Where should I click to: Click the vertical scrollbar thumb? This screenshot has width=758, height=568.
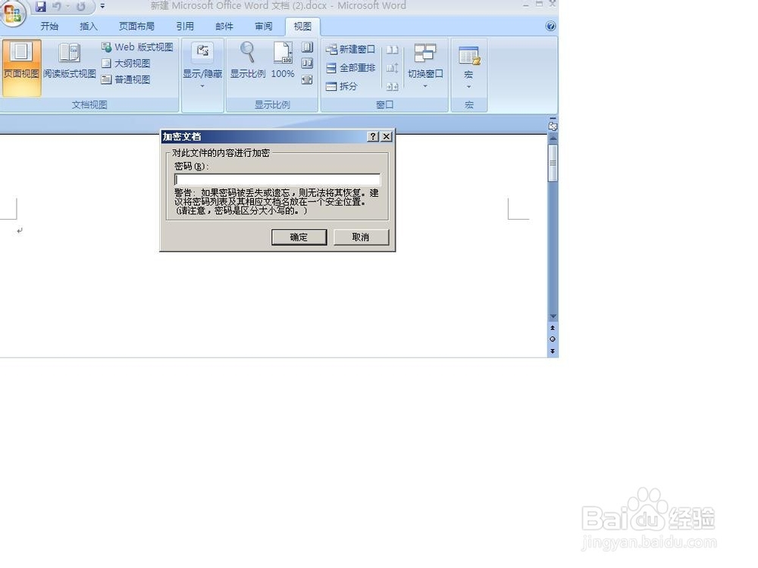pyautogui.click(x=553, y=163)
